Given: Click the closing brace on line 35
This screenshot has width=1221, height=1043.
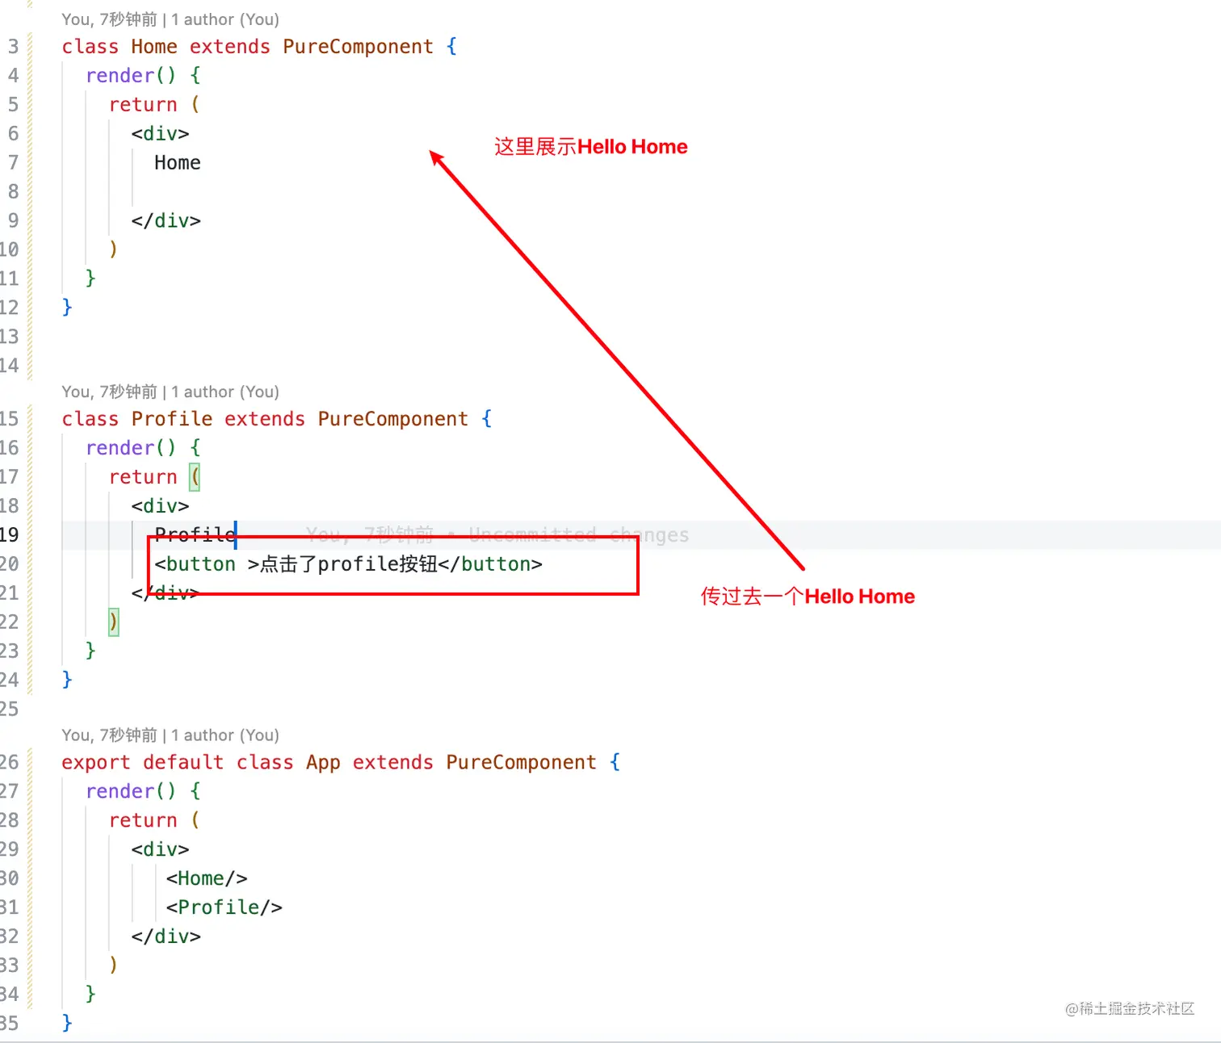Looking at the screenshot, I should coord(67,1023).
